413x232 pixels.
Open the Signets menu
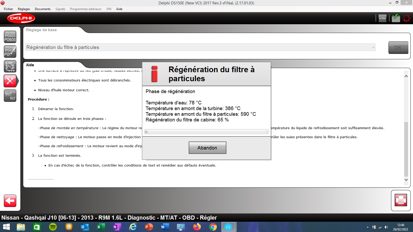click(60, 9)
